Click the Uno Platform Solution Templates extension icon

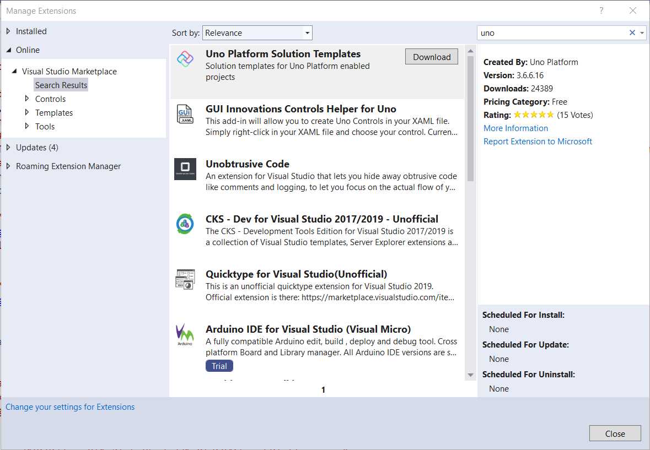pos(185,58)
